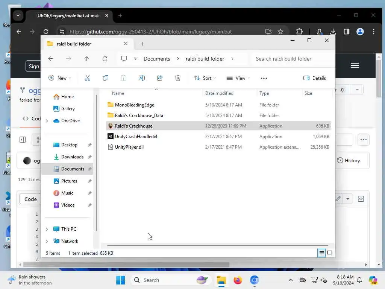Reload the GitHub page in Chrome
Image resolution: width=385 pixels, height=289 pixels.
click(x=45, y=32)
